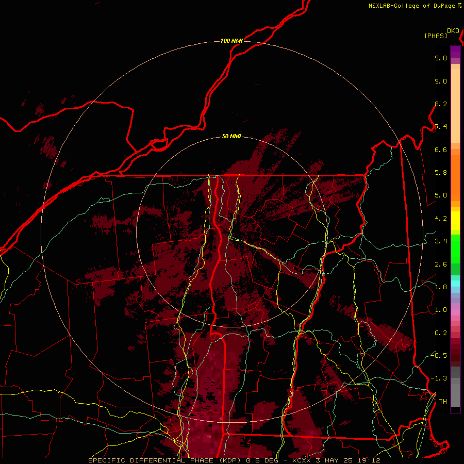This screenshot has height=464, width=464.
Task: Click the 4.2 value on the scale
Action: pyautogui.click(x=441, y=219)
